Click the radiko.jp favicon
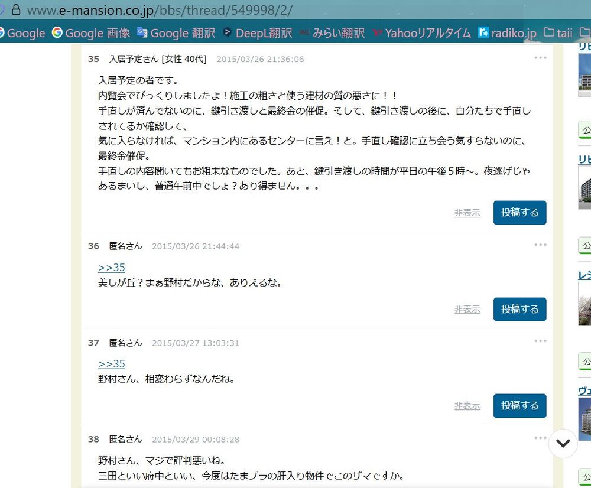Screen dimensions: 591x488 [483, 32]
